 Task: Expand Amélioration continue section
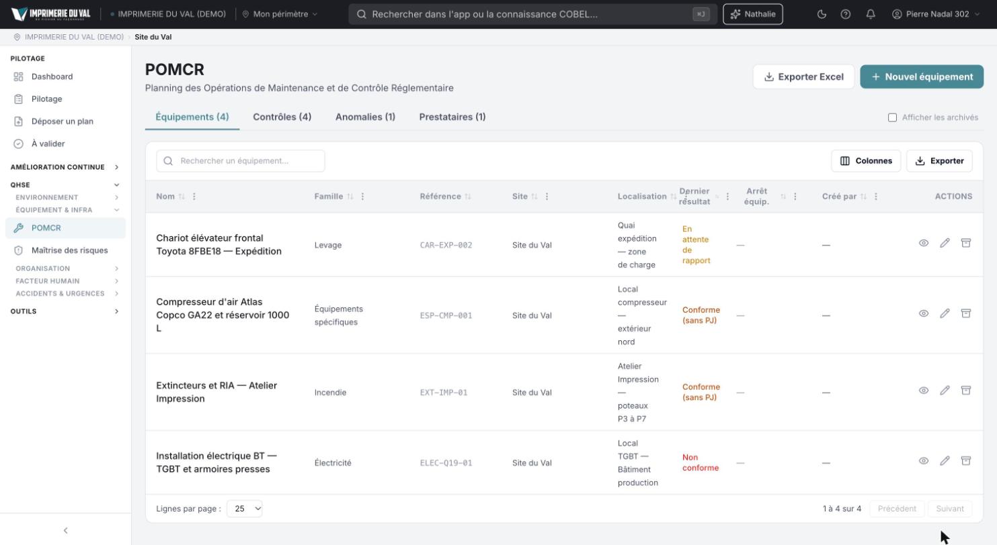(x=65, y=167)
